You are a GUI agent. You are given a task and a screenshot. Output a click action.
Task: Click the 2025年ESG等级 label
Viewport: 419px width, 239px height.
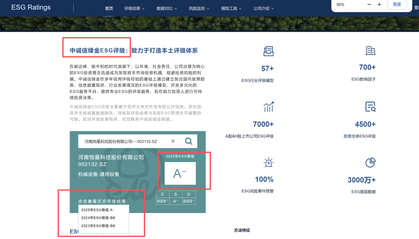[180, 156]
